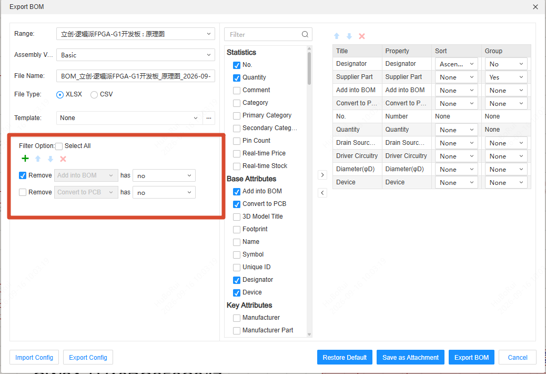The image size is (546, 374).
Task: Click the filter option move-down arrow
Action: click(x=50, y=159)
